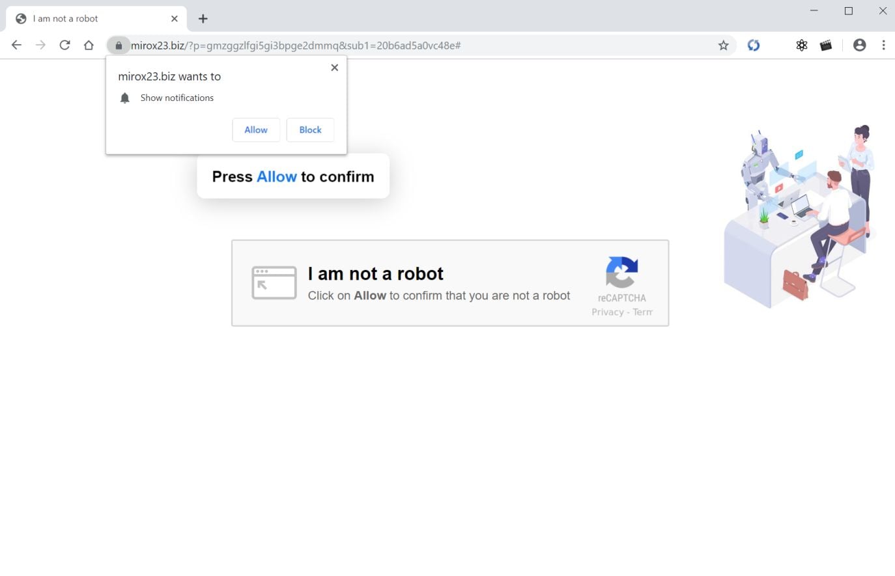The height and width of the screenshot is (576, 895).
Task: Reload the page with the refresh icon
Action: [x=64, y=45]
